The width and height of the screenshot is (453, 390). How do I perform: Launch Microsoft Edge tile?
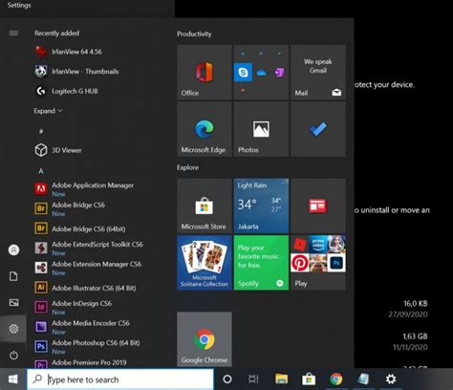tap(205, 129)
